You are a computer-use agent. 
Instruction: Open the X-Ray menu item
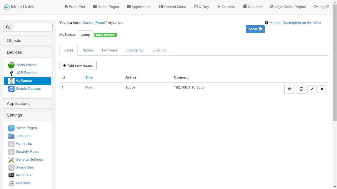tap(201, 7)
